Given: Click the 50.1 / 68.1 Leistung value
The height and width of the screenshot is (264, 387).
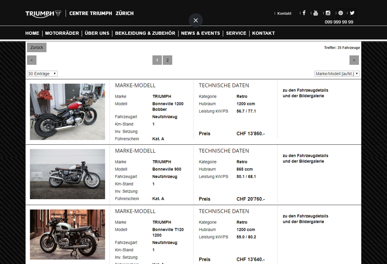Looking at the screenshot, I should 246,177.
